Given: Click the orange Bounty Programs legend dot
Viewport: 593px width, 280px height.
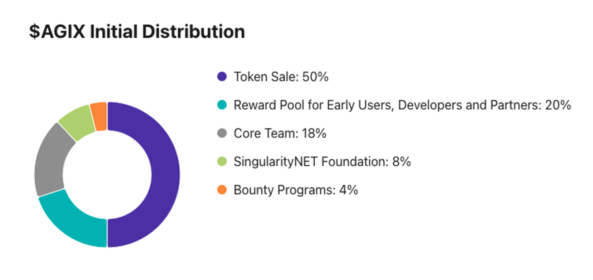Looking at the screenshot, I should (222, 190).
